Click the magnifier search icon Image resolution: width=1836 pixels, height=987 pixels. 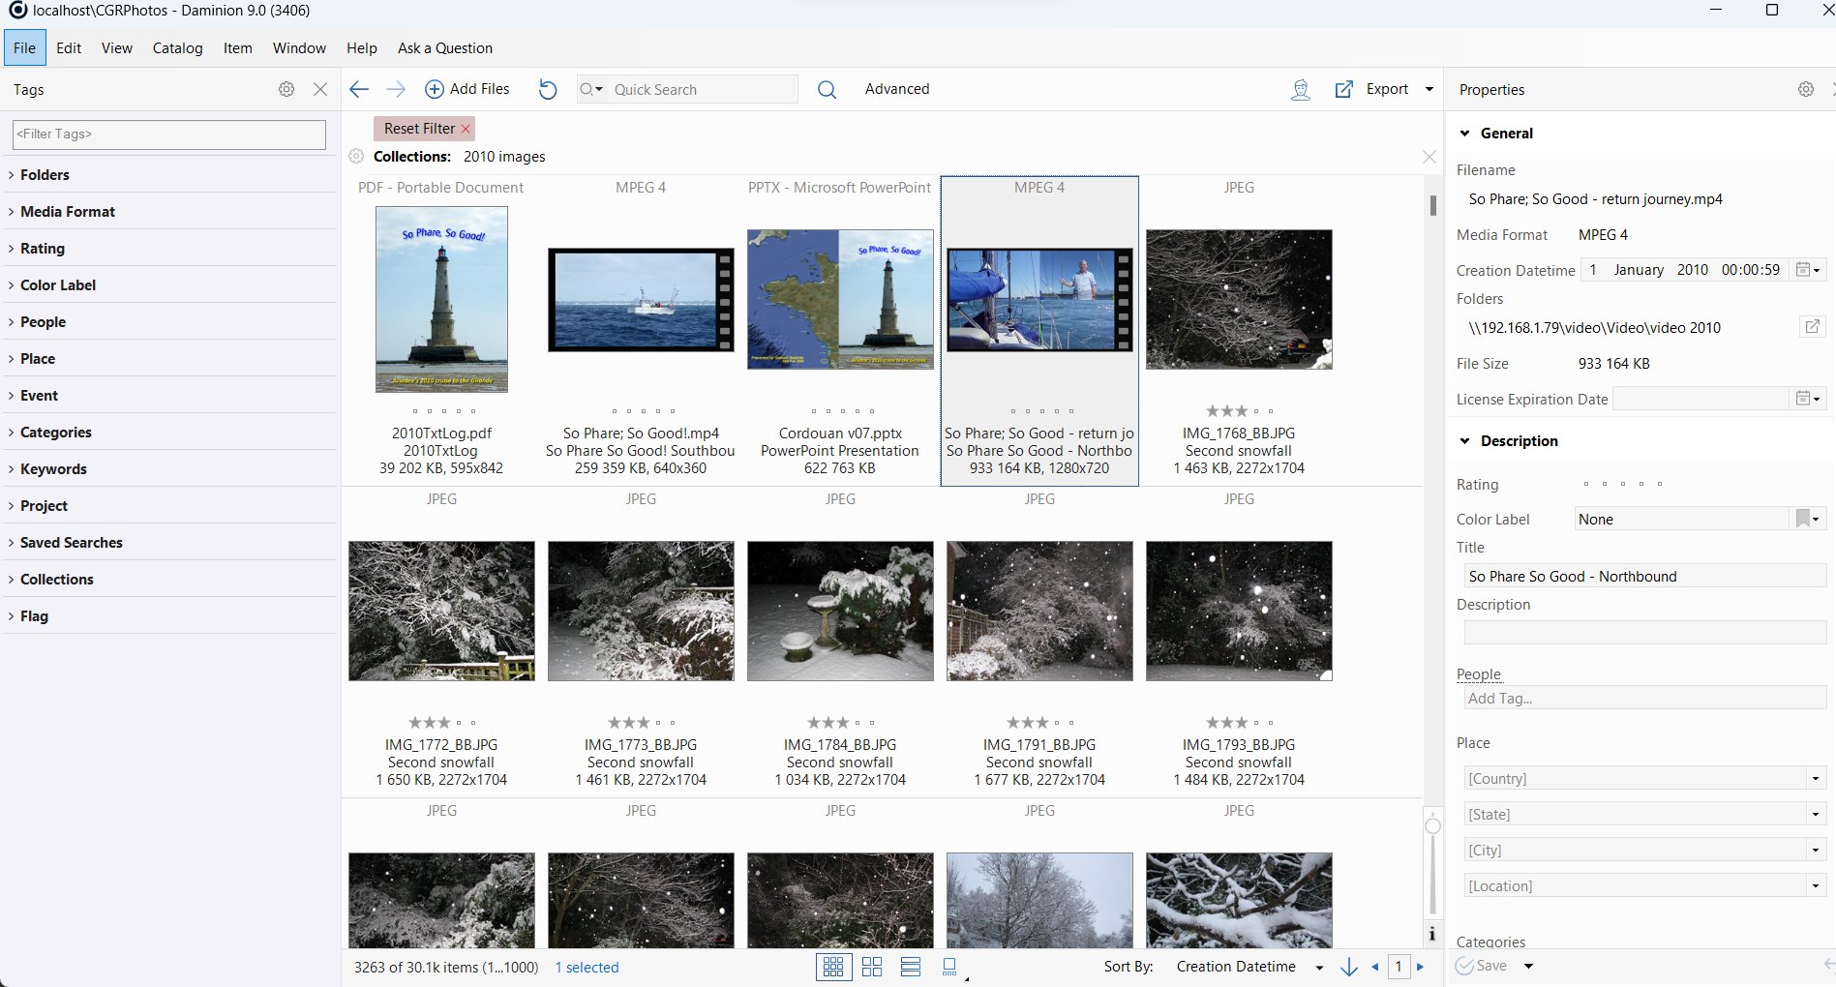(x=827, y=89)
